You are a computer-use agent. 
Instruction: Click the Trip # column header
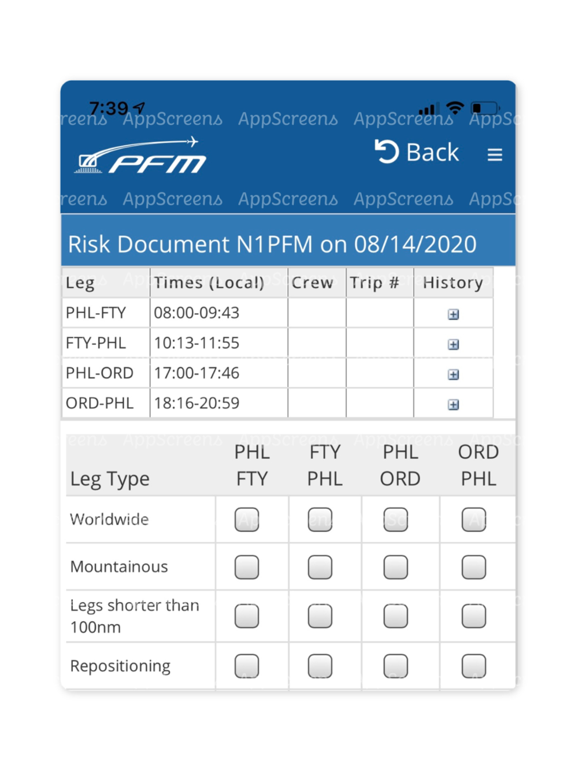coord(380,283)
